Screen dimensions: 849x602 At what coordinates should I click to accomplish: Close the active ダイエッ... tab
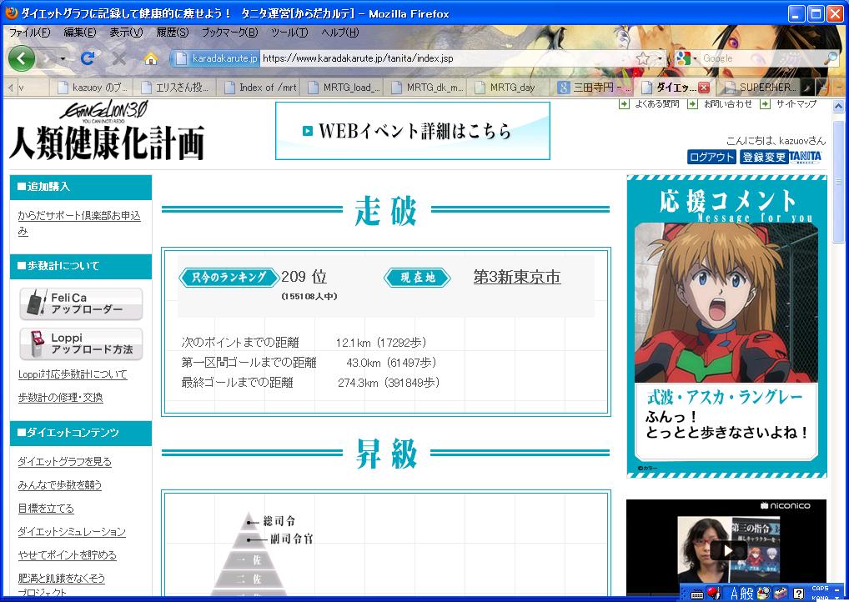pyautogui.click(x=703, y=88)
